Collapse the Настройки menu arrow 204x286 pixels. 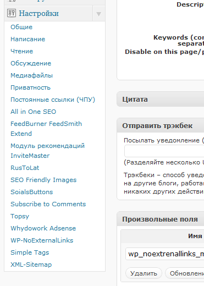[99, 14]
